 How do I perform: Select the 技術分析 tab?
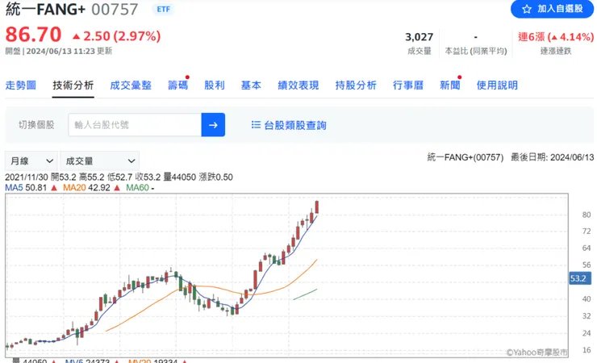73,86
